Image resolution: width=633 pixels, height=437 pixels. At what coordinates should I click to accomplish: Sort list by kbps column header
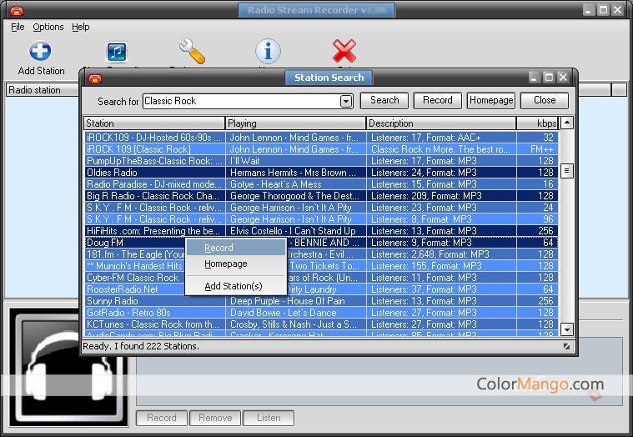[x=538, y=123]
